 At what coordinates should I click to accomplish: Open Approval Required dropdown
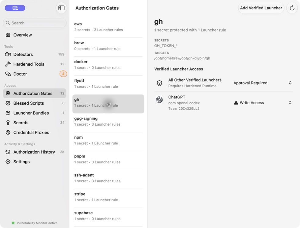coord(262,83)
